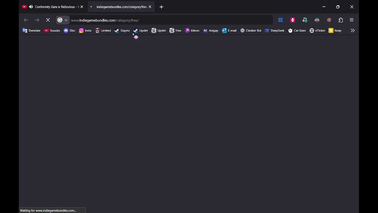
Task: Switch to the Conformity Gate is Ridiculous tab
Action: click(x=53, y=7)
